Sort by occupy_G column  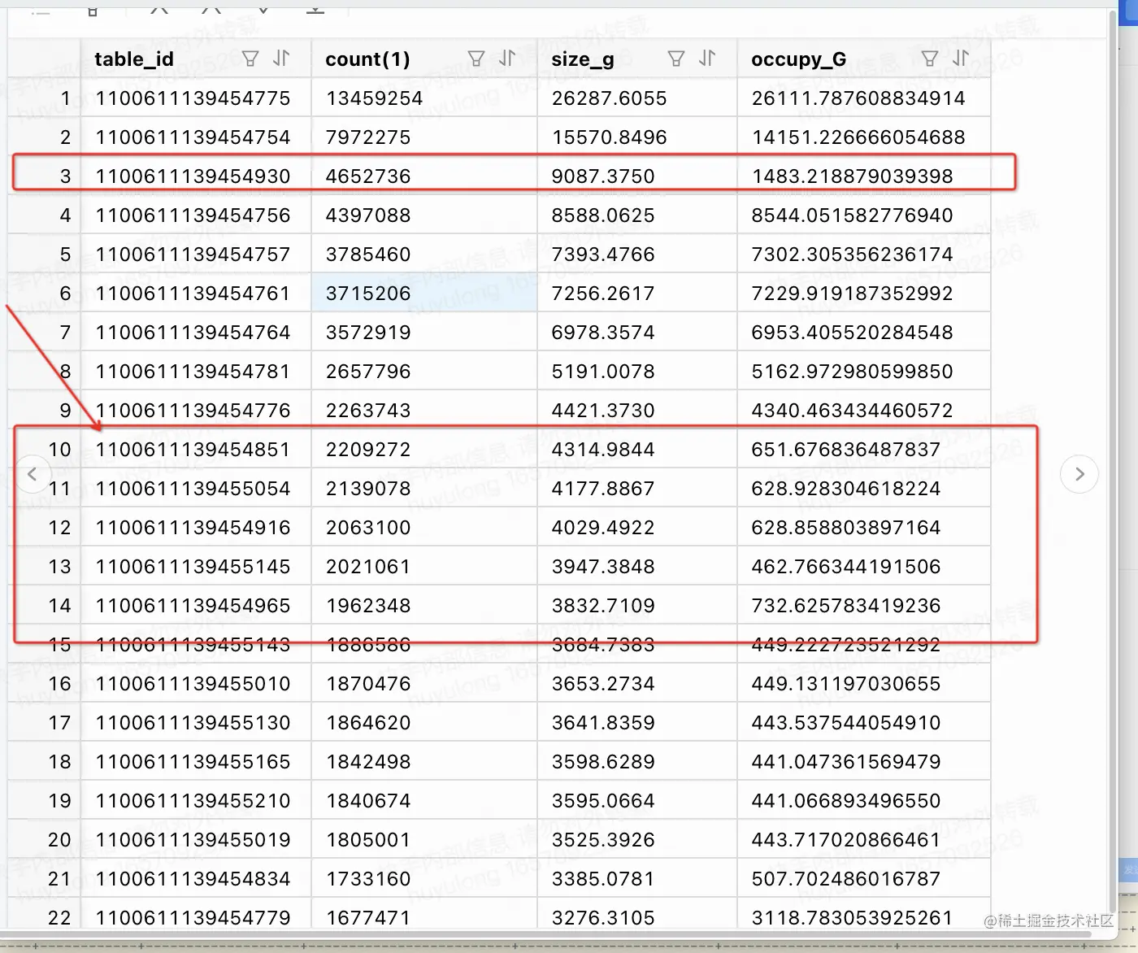tap(961, 59)
